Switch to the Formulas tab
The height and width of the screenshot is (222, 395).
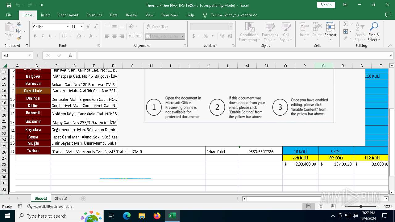[94, 15]
